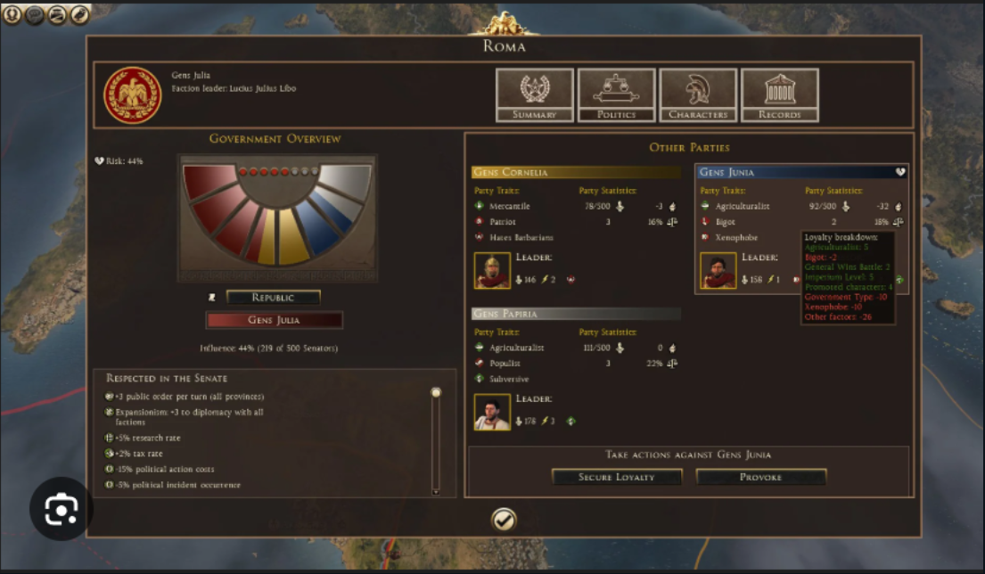985x574 pixels.
Task: Click the Secure Loyalty button
Action: tap(616, 477)
